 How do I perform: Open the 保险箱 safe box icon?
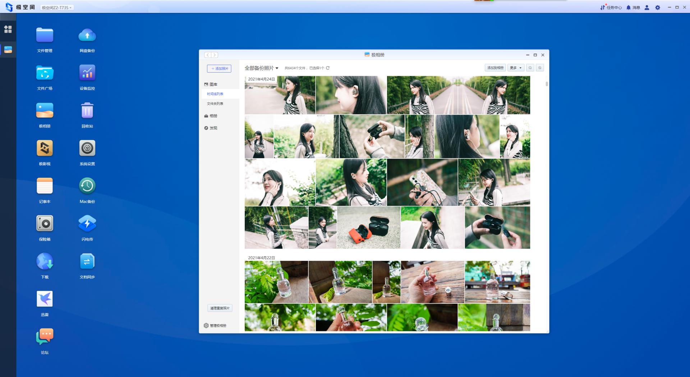pos(45,224)
